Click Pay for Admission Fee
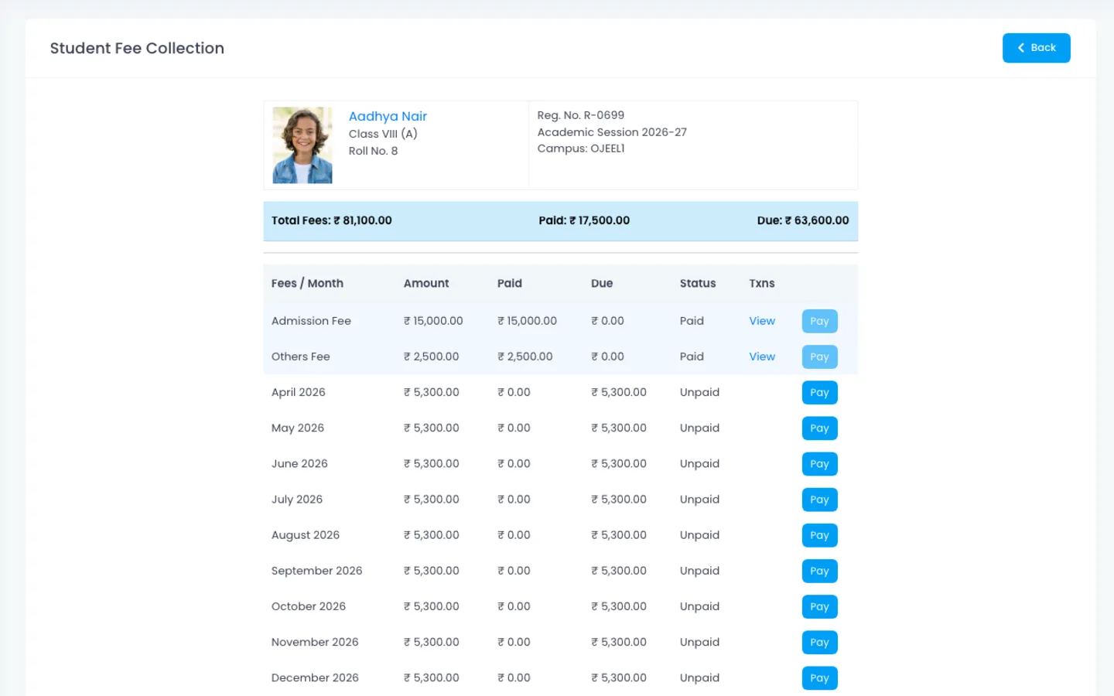Image resolution: width=1114 pixels, height=696 pixels. tap(819, 321)
